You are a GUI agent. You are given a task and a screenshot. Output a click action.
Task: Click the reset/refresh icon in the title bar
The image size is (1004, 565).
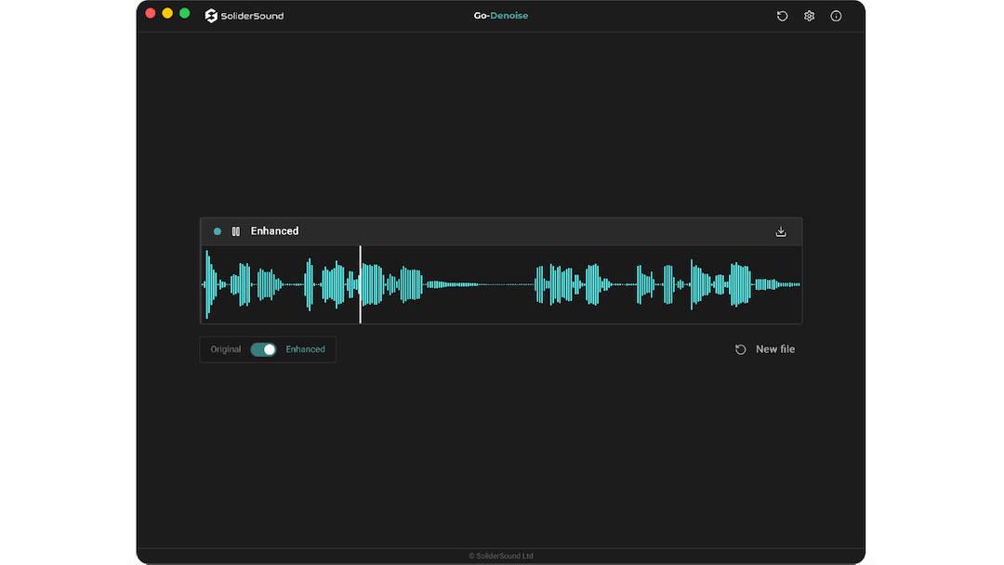tap(782, 16)
